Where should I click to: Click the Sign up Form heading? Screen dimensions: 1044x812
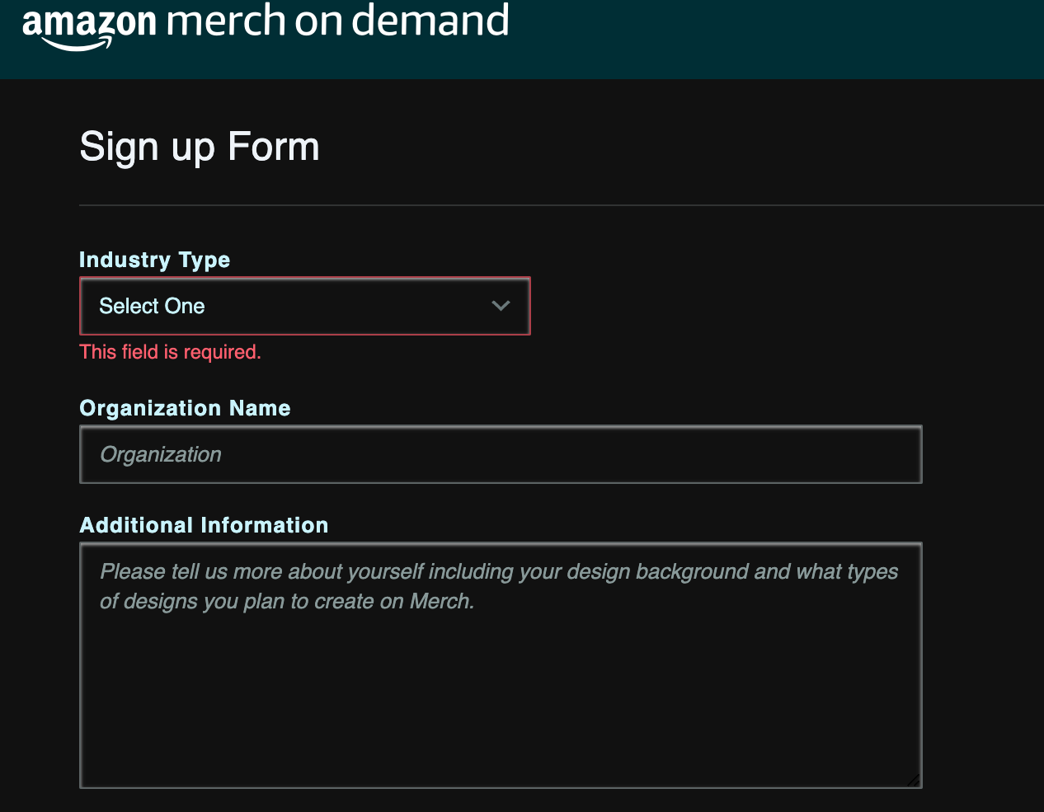[x=199, y=146]
